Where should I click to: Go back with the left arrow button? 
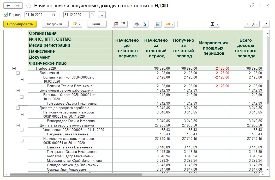[x=8, y=6]
